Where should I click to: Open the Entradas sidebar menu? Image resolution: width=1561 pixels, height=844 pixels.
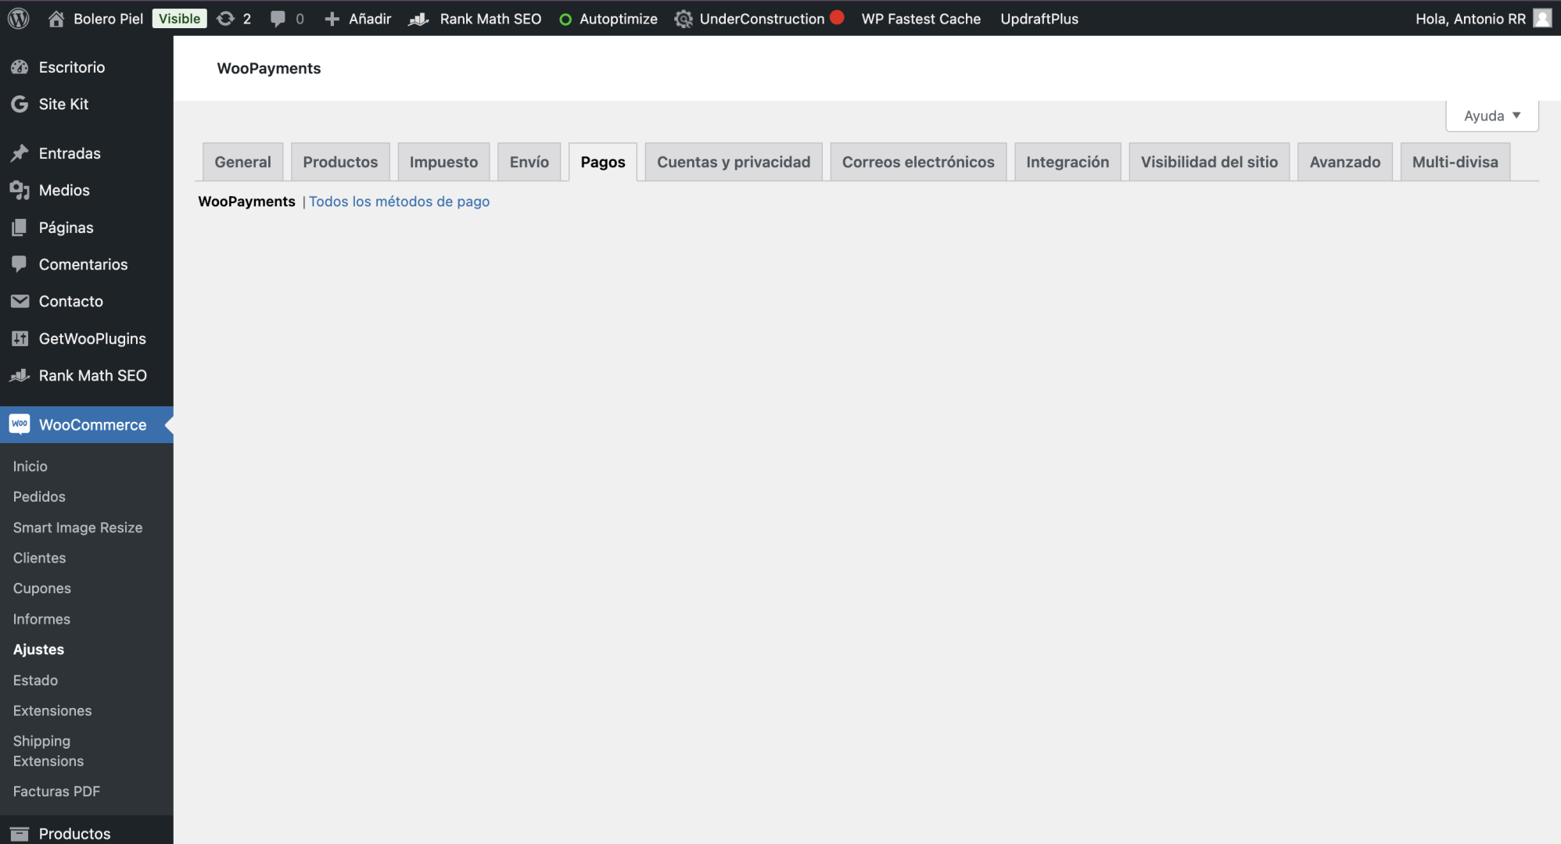(x=86, y=153)
